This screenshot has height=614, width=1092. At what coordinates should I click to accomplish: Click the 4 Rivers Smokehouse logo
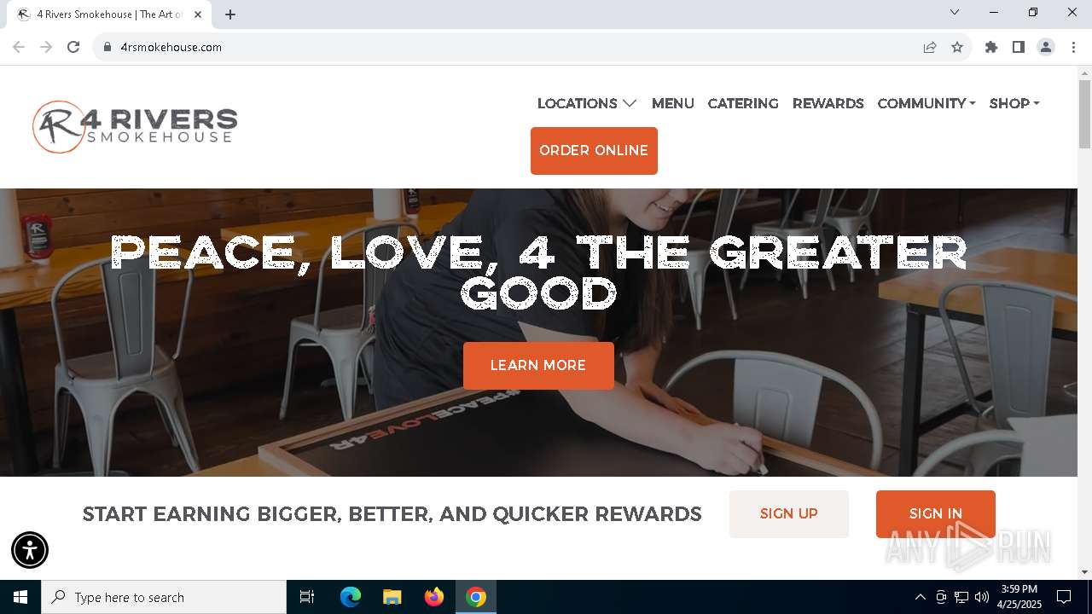click(x=135, y=127)
